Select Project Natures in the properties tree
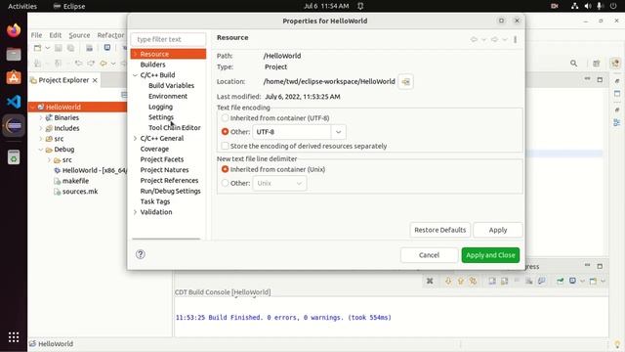 164,169
